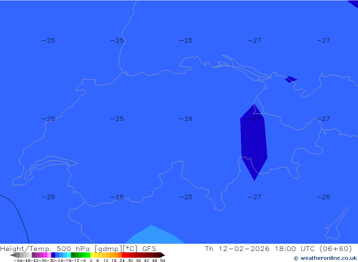
Task: Click the dark purple legend swatch at -42
Action: (34, 255)
